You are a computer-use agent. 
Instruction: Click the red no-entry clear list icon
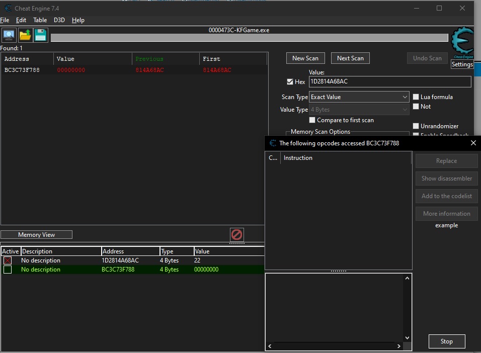click(236, 234)
